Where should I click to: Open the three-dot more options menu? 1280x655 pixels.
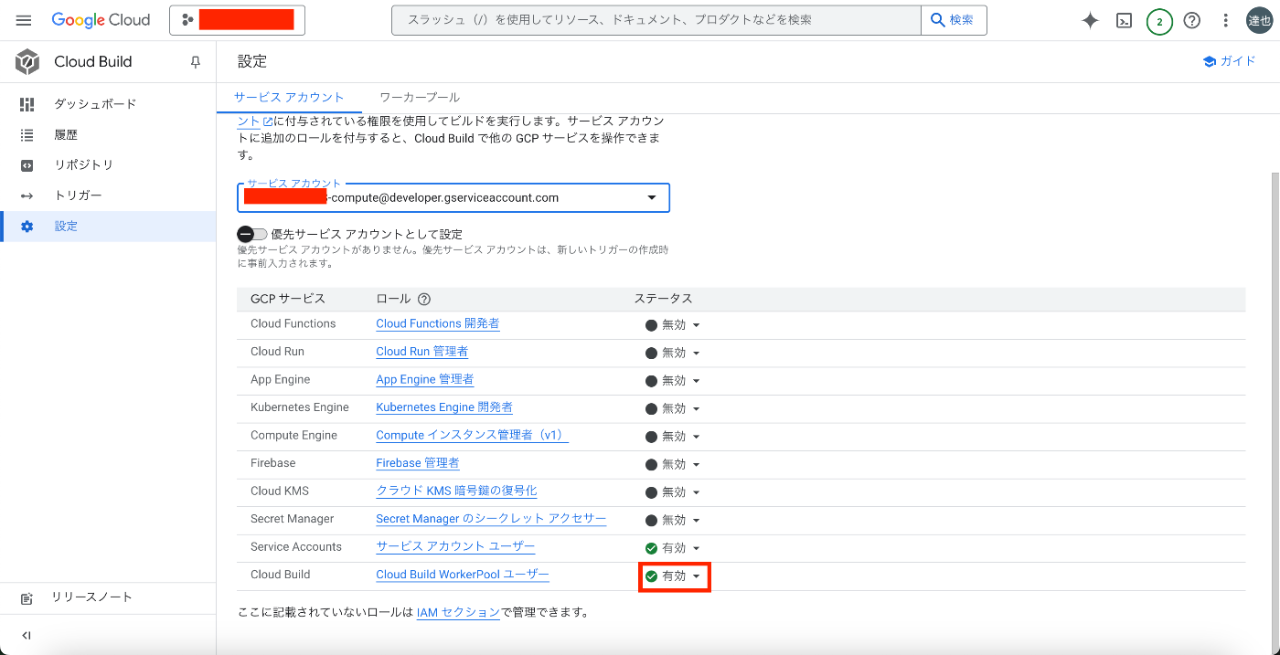1226,21
